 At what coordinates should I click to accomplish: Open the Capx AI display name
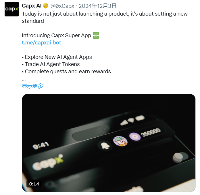[31, 6]
